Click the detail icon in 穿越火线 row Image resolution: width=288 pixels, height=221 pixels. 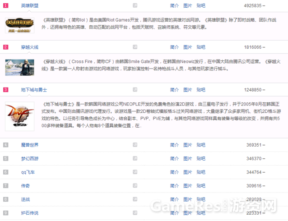pyautogui.click(x=135, y=47)
